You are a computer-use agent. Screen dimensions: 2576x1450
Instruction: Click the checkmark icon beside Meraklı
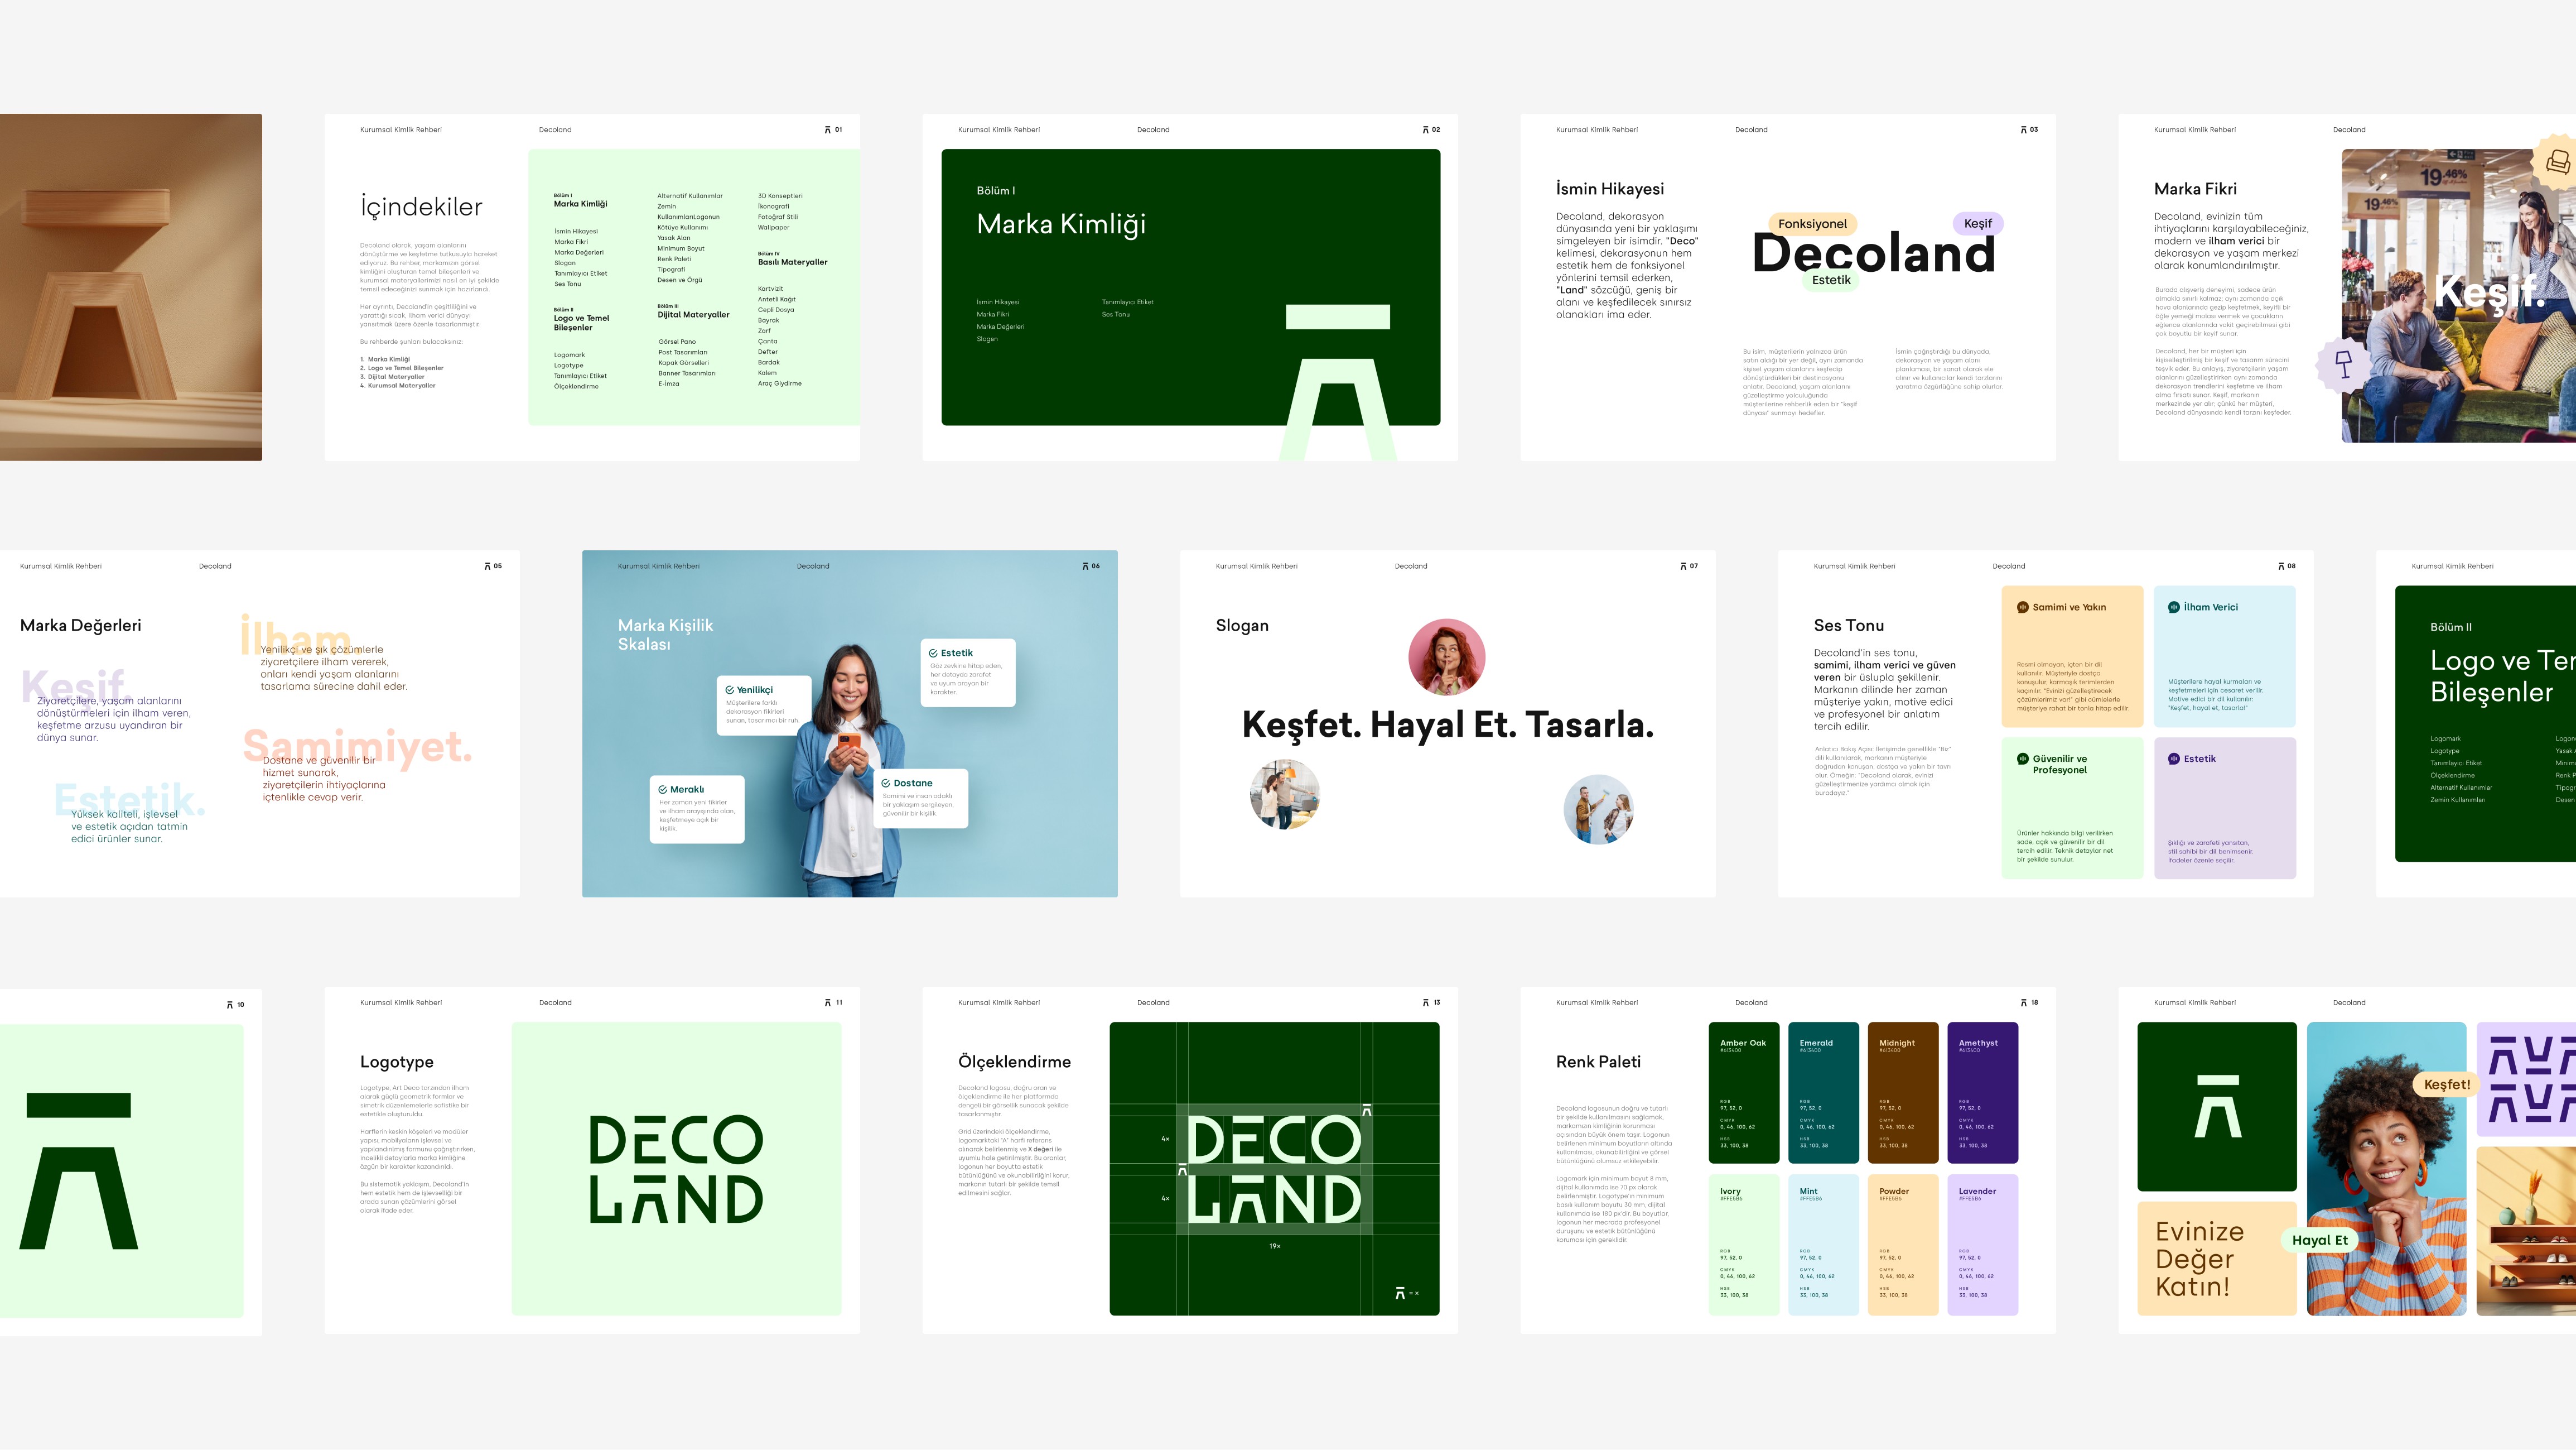663,790
